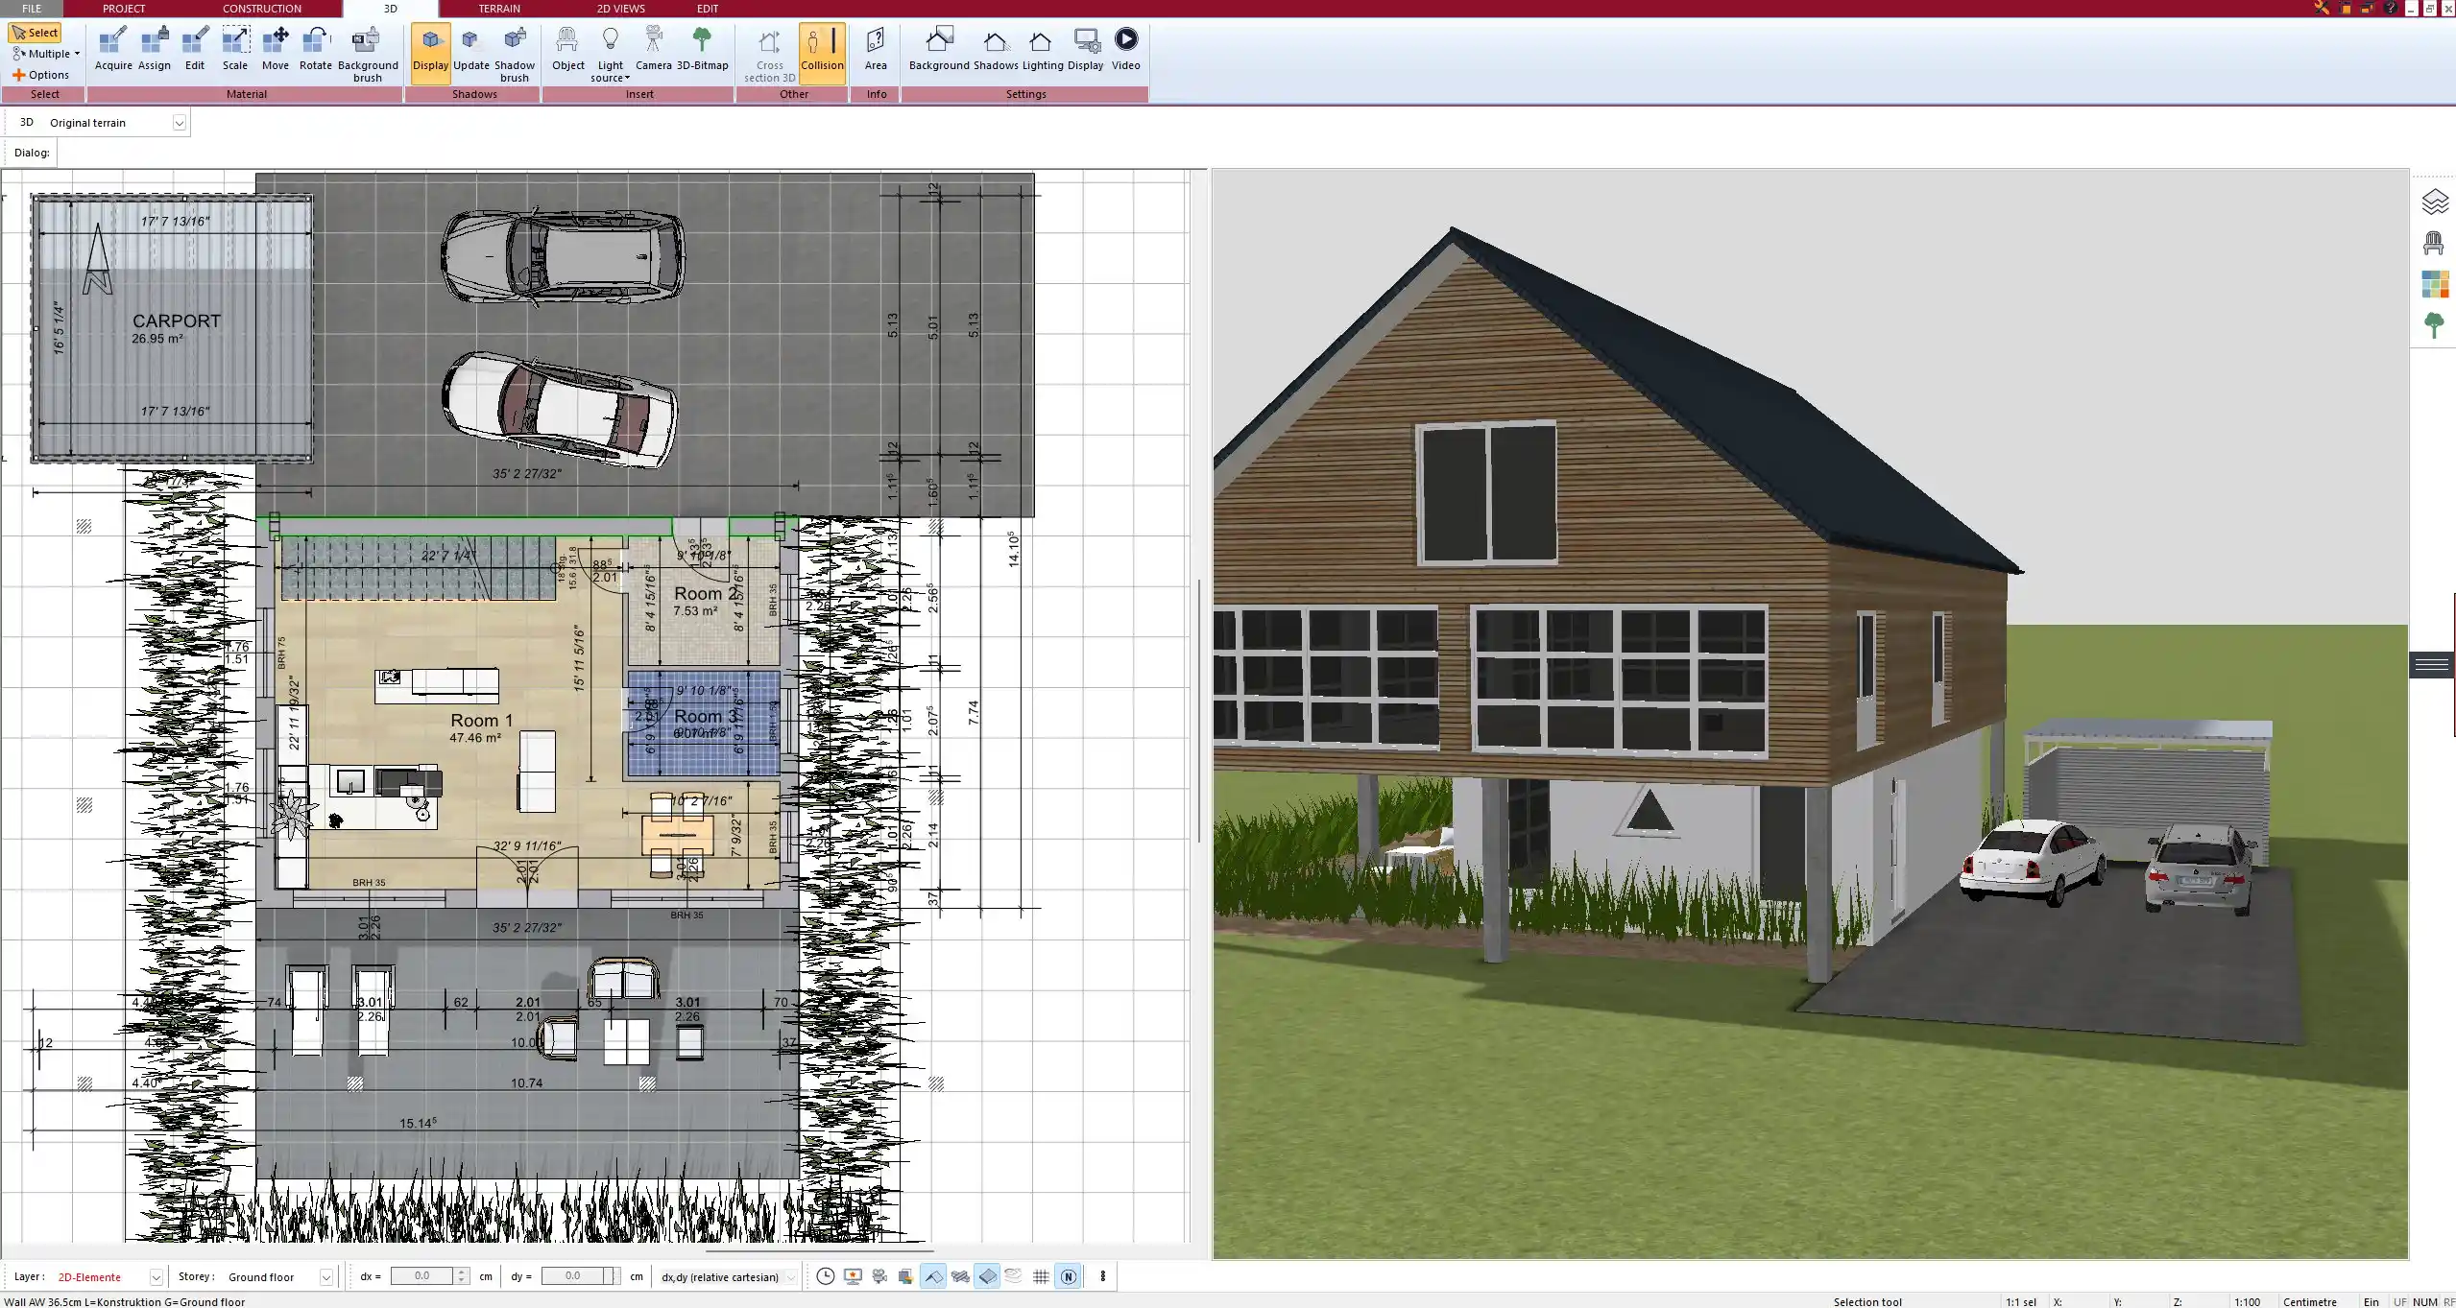The image size is (2456, 1308).
Task: Open Lighting settings
Action: coord(1042,50)
